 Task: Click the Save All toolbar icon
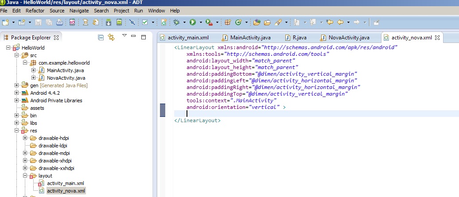click(x=49, y=22)
